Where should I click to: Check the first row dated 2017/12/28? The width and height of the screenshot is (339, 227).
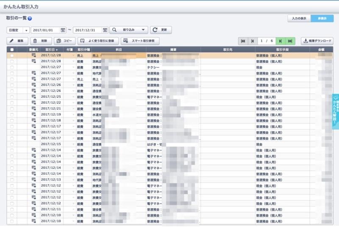(x=12, y=55)
